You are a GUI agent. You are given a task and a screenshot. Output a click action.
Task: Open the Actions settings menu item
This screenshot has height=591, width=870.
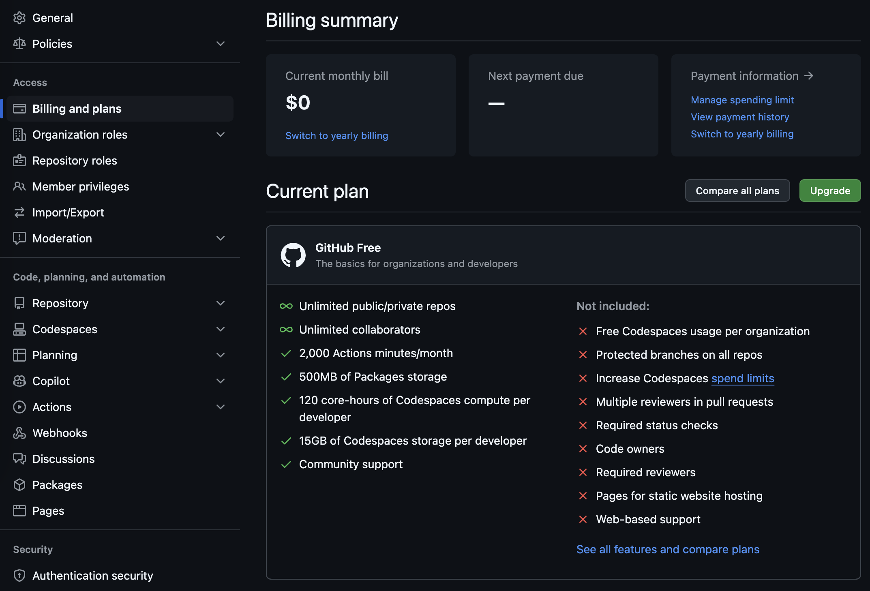(x=52, y=407)
